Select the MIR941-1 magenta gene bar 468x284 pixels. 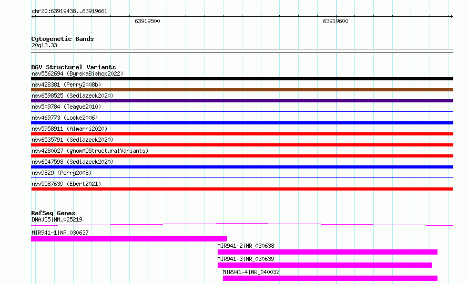129,239
